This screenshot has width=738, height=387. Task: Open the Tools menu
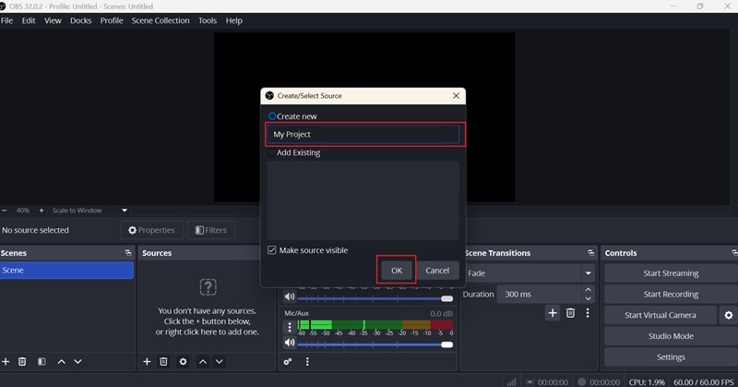tap(208, 20)
